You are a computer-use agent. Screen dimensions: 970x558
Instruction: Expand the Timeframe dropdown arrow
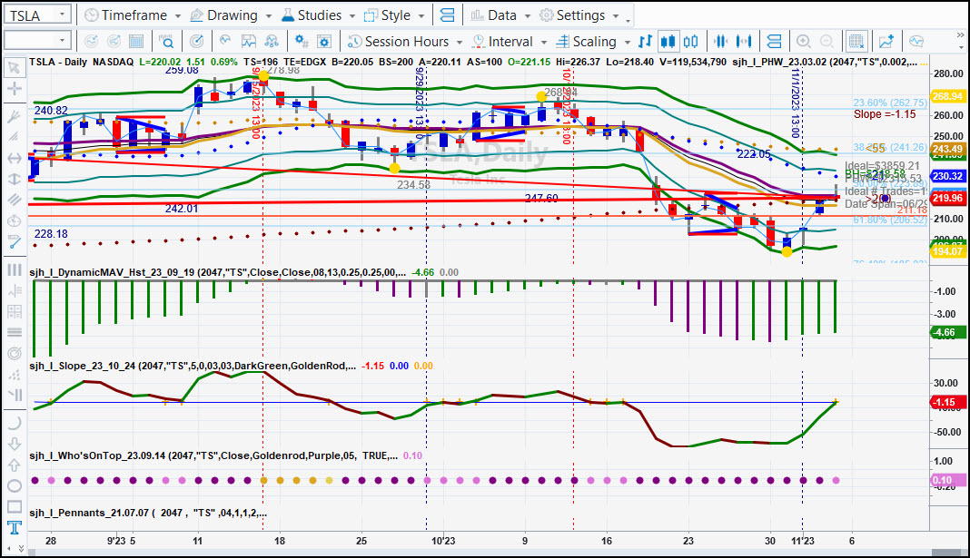pos(177,15)
